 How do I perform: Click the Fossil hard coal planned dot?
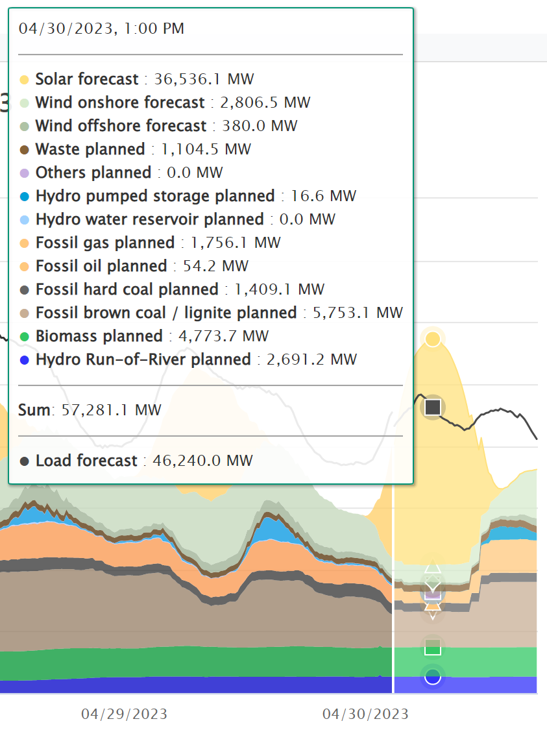24,290
